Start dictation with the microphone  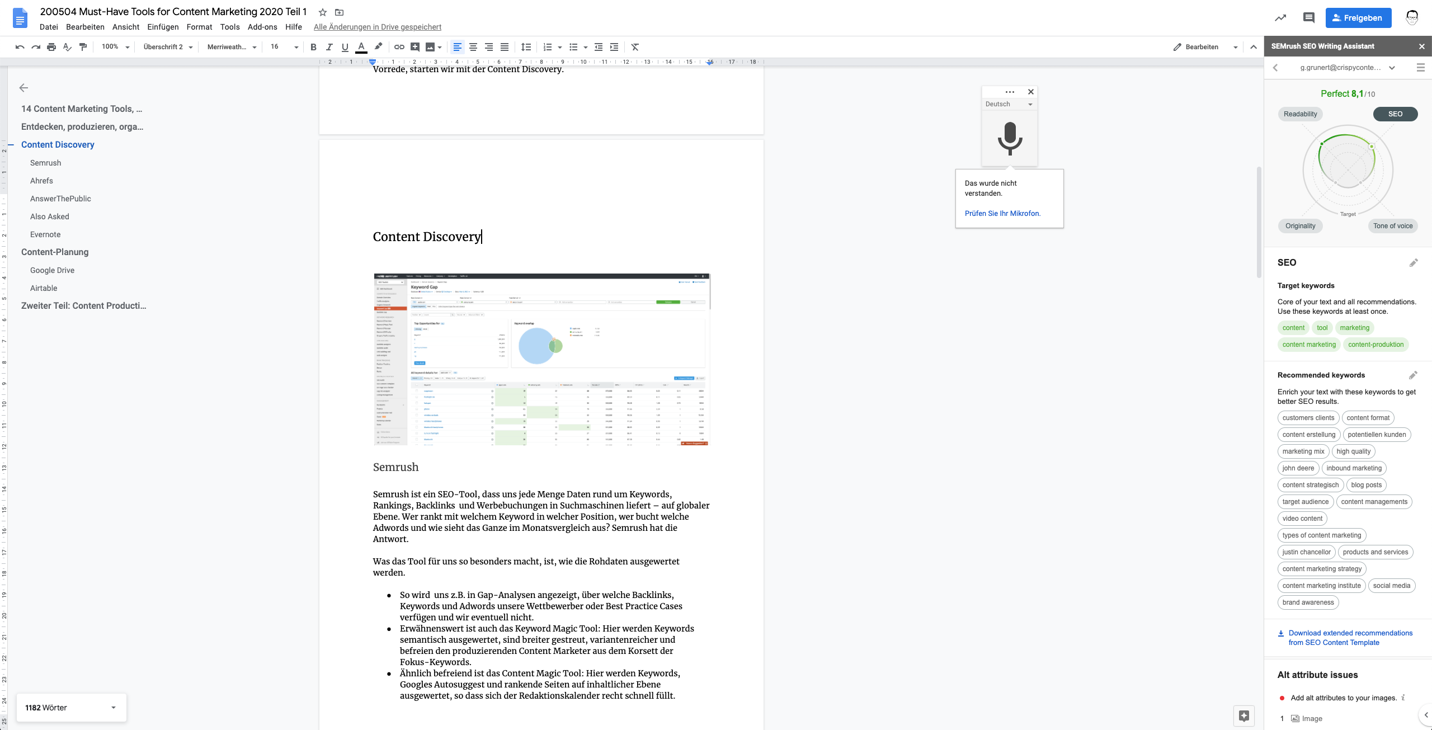1010,138
